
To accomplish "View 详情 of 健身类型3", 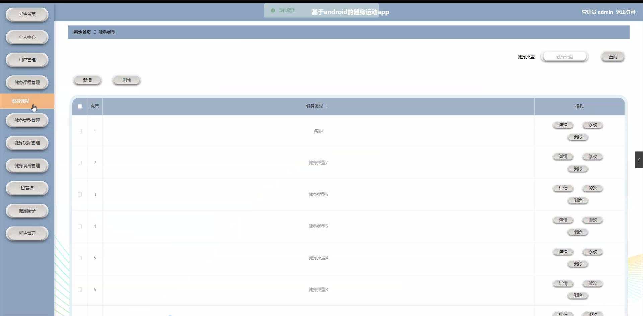I will (x=563, y=283).
